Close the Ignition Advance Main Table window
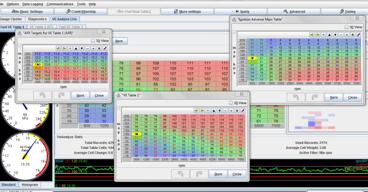Viewport: 368px width, 192px height. 352,98
